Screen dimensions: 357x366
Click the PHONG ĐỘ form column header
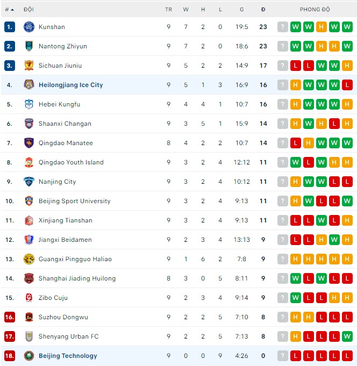[315, 10]
